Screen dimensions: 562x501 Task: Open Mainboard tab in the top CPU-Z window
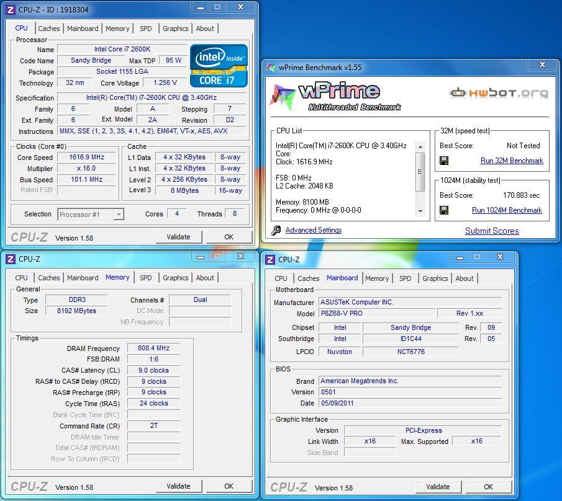coord(83,29)
